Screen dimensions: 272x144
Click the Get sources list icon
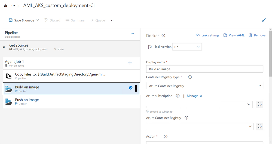[4, 46]
